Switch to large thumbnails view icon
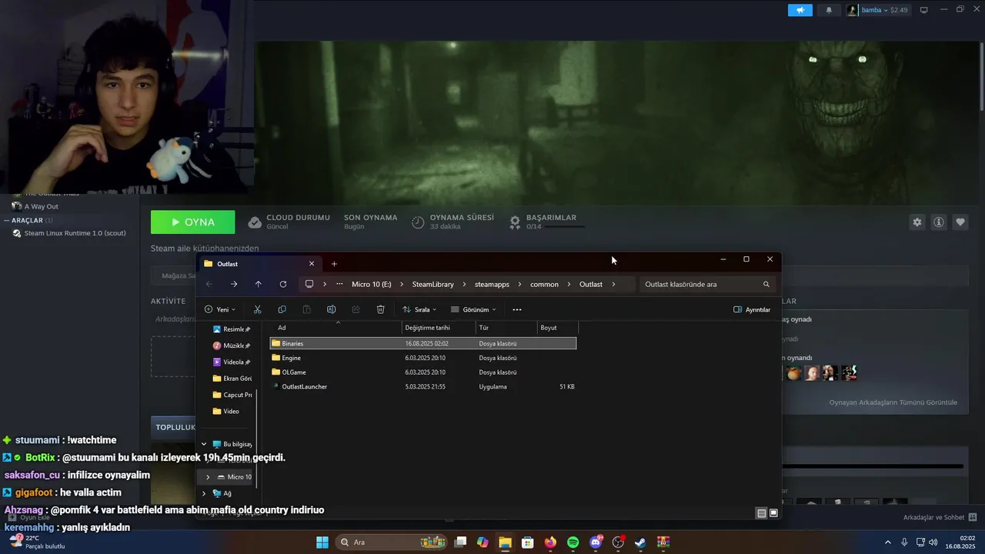985x554 pixels. [773, 513]
